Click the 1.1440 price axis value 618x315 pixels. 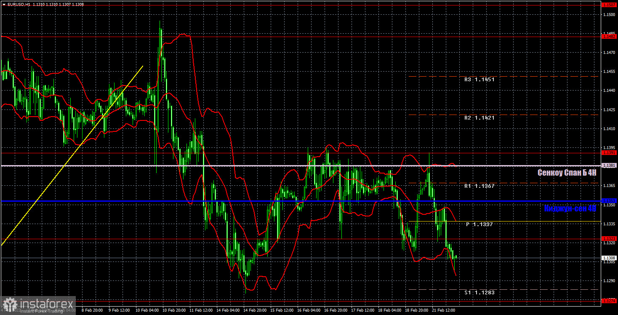610,91
